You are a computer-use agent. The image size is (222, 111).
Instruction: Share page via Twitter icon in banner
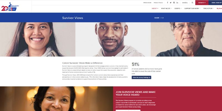tap(163, 18)
